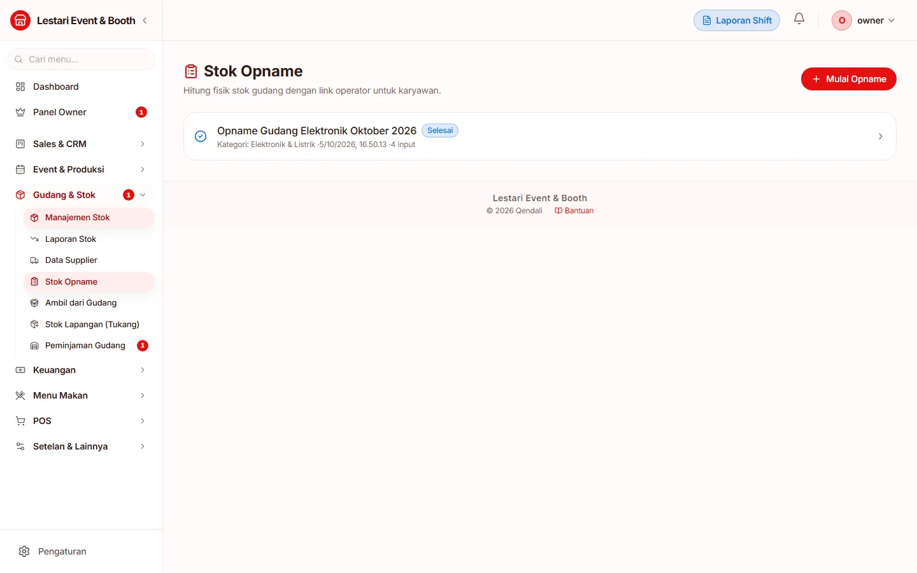917x573 pixels.
Task: Click the Peminjaman Gudang warehouse icon
Action: 34,346
